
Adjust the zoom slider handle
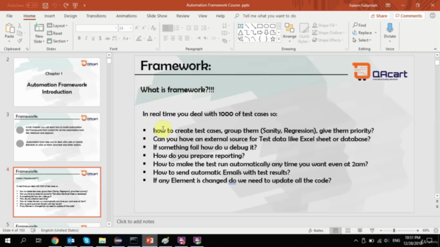[394, 231]
